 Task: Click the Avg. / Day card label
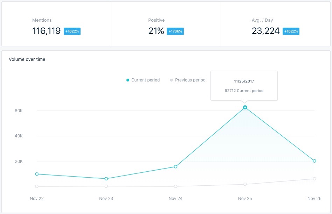(262, 20)
